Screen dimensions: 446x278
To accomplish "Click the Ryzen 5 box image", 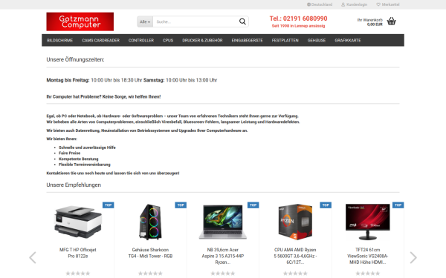I will coord(295,222).
